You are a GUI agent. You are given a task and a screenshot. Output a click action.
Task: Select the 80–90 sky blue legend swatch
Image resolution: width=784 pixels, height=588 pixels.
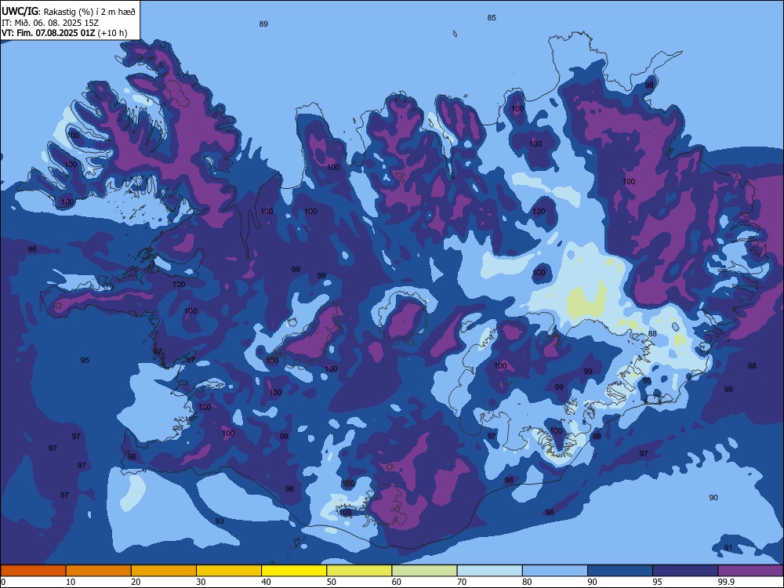(555, 571)
